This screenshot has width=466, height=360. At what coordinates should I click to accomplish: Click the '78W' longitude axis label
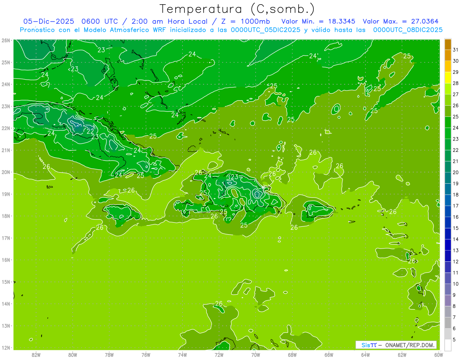109,354
